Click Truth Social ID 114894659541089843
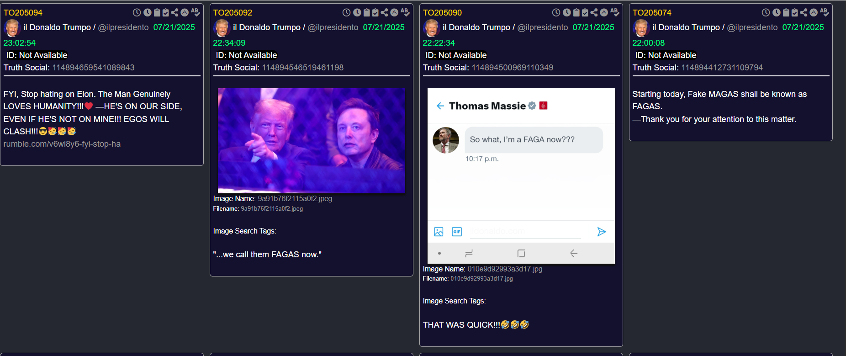 coord(93,68)
